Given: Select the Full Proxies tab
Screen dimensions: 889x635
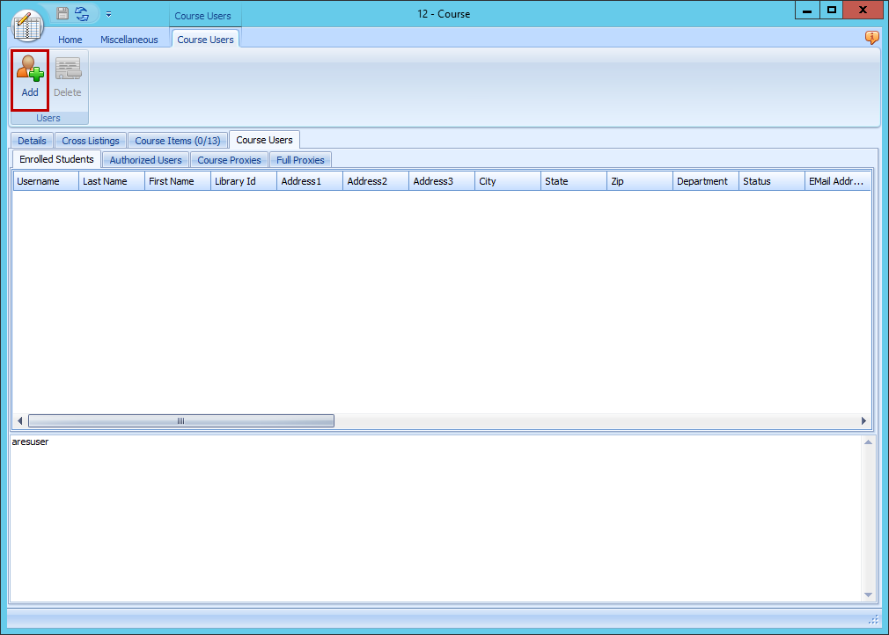Looking at the screenshot, I should point(300,160).
